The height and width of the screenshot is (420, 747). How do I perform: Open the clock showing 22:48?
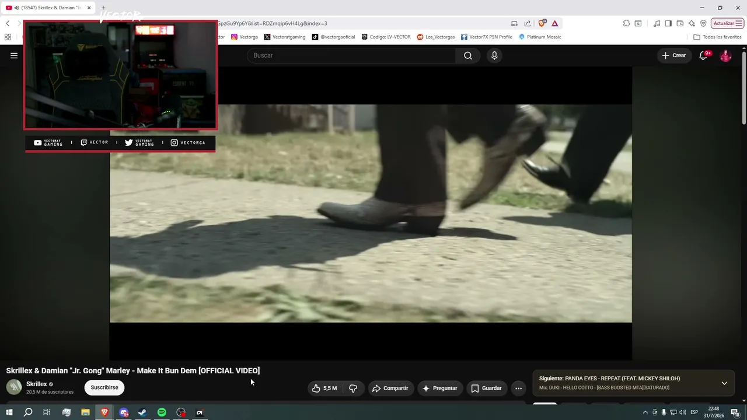(713, 412)
